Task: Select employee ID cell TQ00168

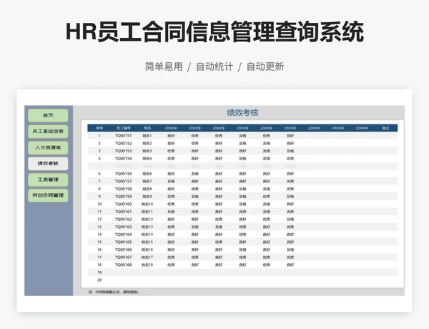Action: pyautogui.click(x=124, y=265)
